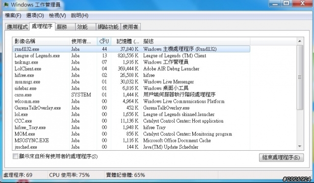Click the scrollbar down arrow
The image size is (314, 183).
300,146
